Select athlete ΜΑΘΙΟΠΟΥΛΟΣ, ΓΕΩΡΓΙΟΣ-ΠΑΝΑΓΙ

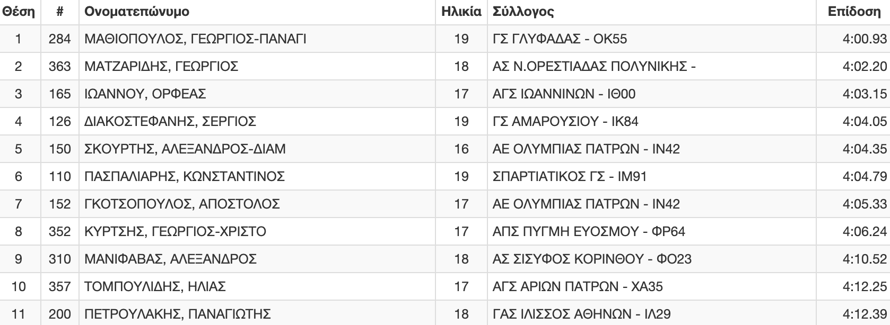195,39
